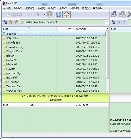
Task: Open the 查看(V) menu
Action: [x=86, y=8]
